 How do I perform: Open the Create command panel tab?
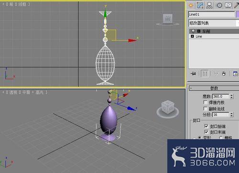(x=191, y=5)
